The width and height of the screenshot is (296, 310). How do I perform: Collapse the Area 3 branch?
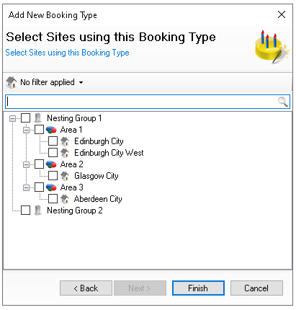click(26, 187)
